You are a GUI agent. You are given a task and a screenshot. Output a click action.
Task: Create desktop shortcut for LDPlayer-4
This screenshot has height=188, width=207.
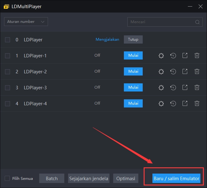185,103
